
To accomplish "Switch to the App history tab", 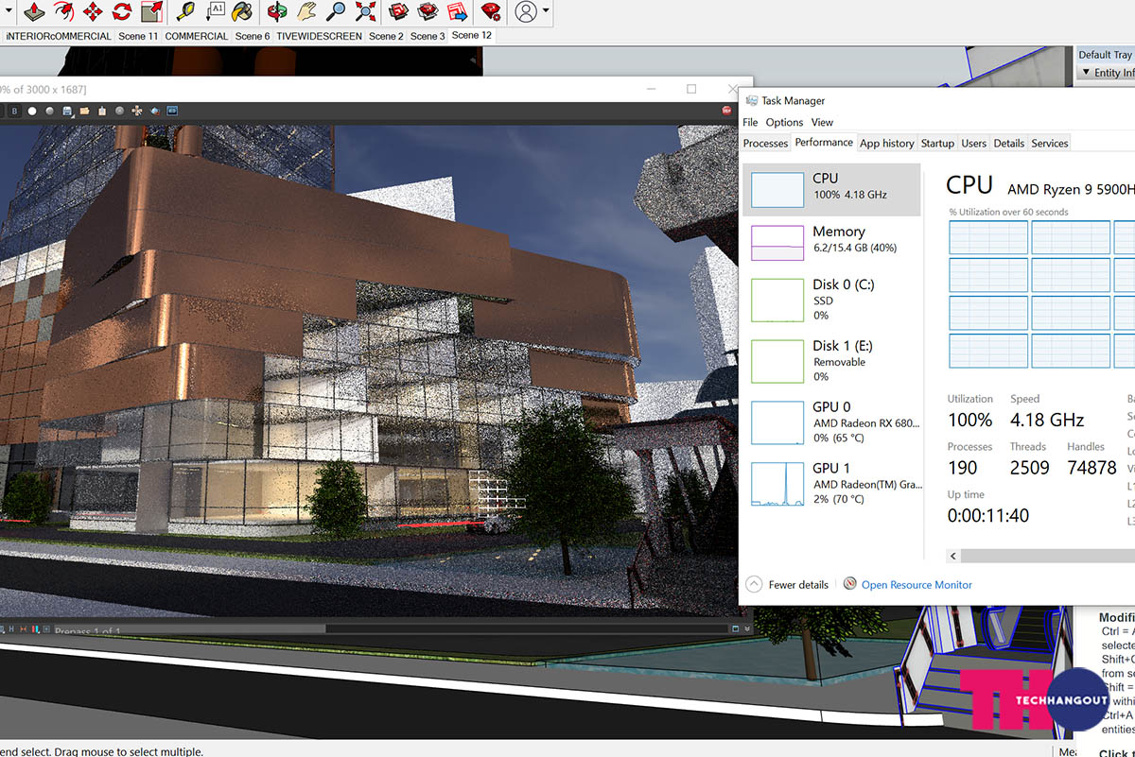I will [887, 144].
